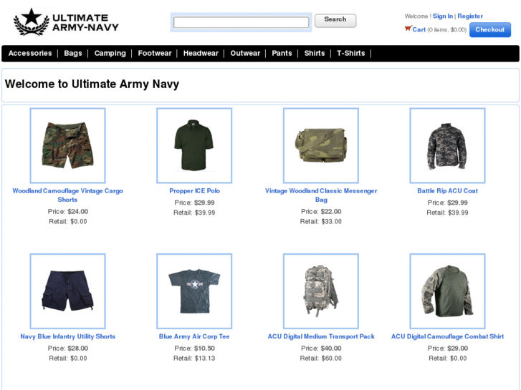Open the Blue Army Air Corp Tee link

(x=194, y=336)
